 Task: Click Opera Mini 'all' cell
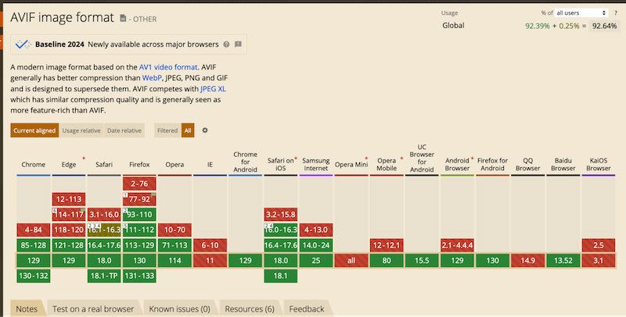point(351,261)
